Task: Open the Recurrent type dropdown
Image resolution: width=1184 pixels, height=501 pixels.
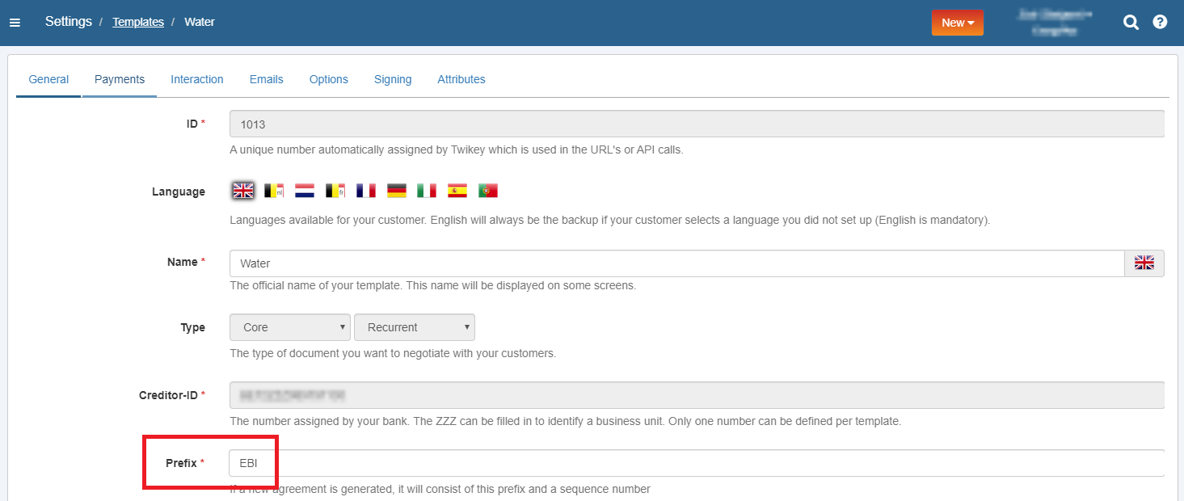Action: (414, 327)
